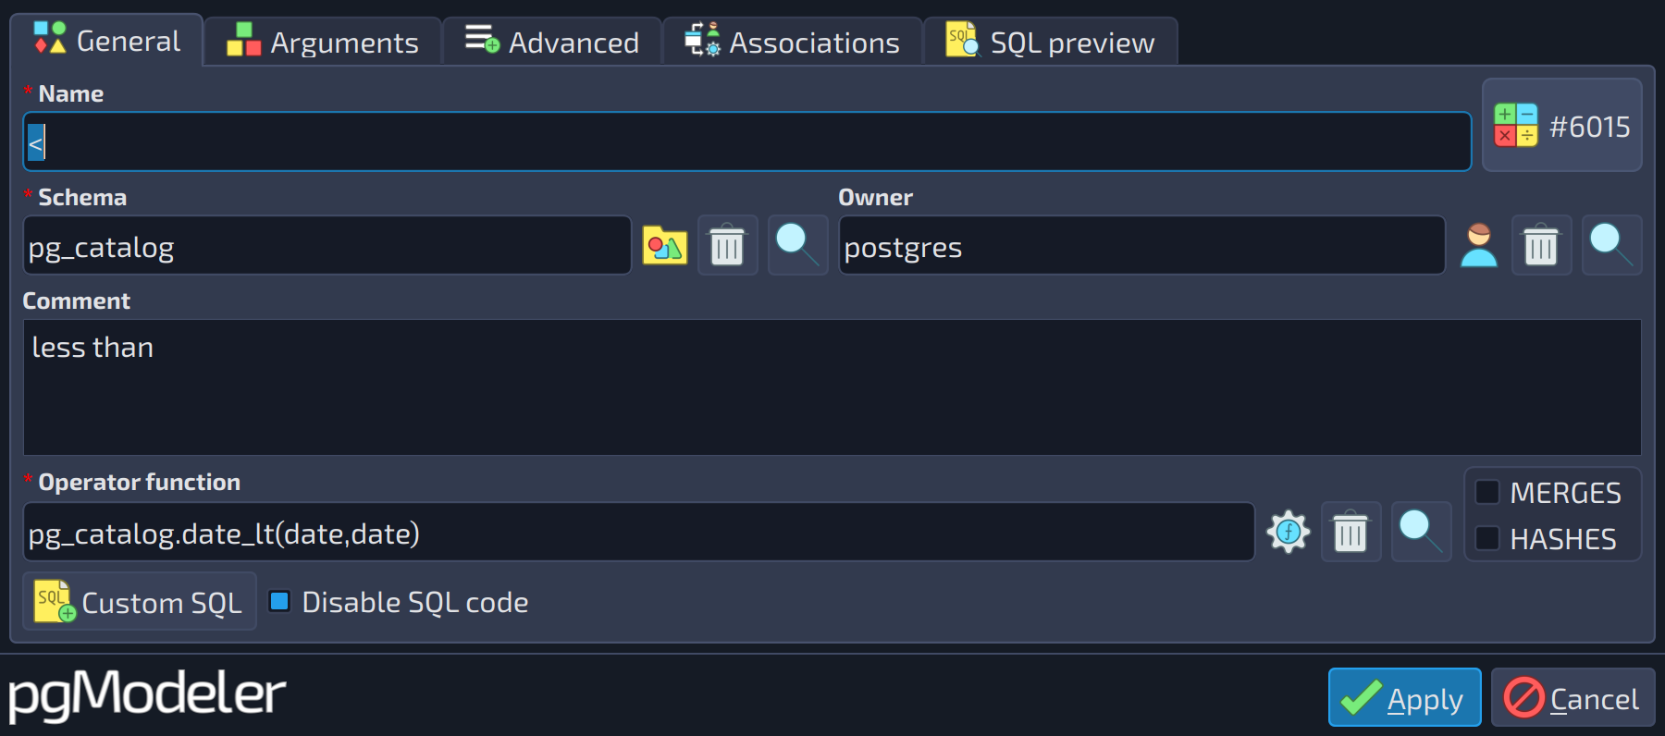The width and height of the screenshot is (1665, 736).
Task: Go to the Associations tab
Action: click(793, 43)
